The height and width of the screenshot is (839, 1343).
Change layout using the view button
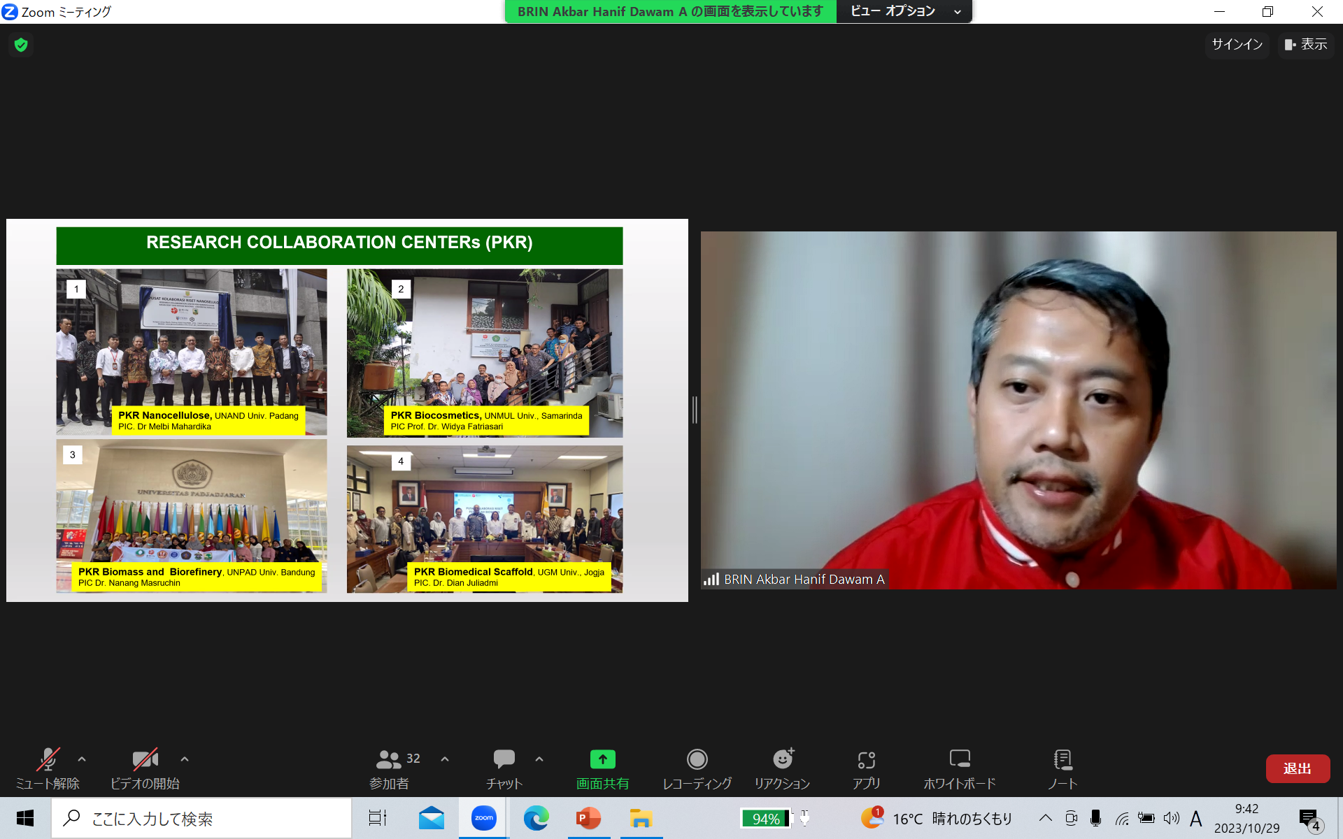point(1306,45)
